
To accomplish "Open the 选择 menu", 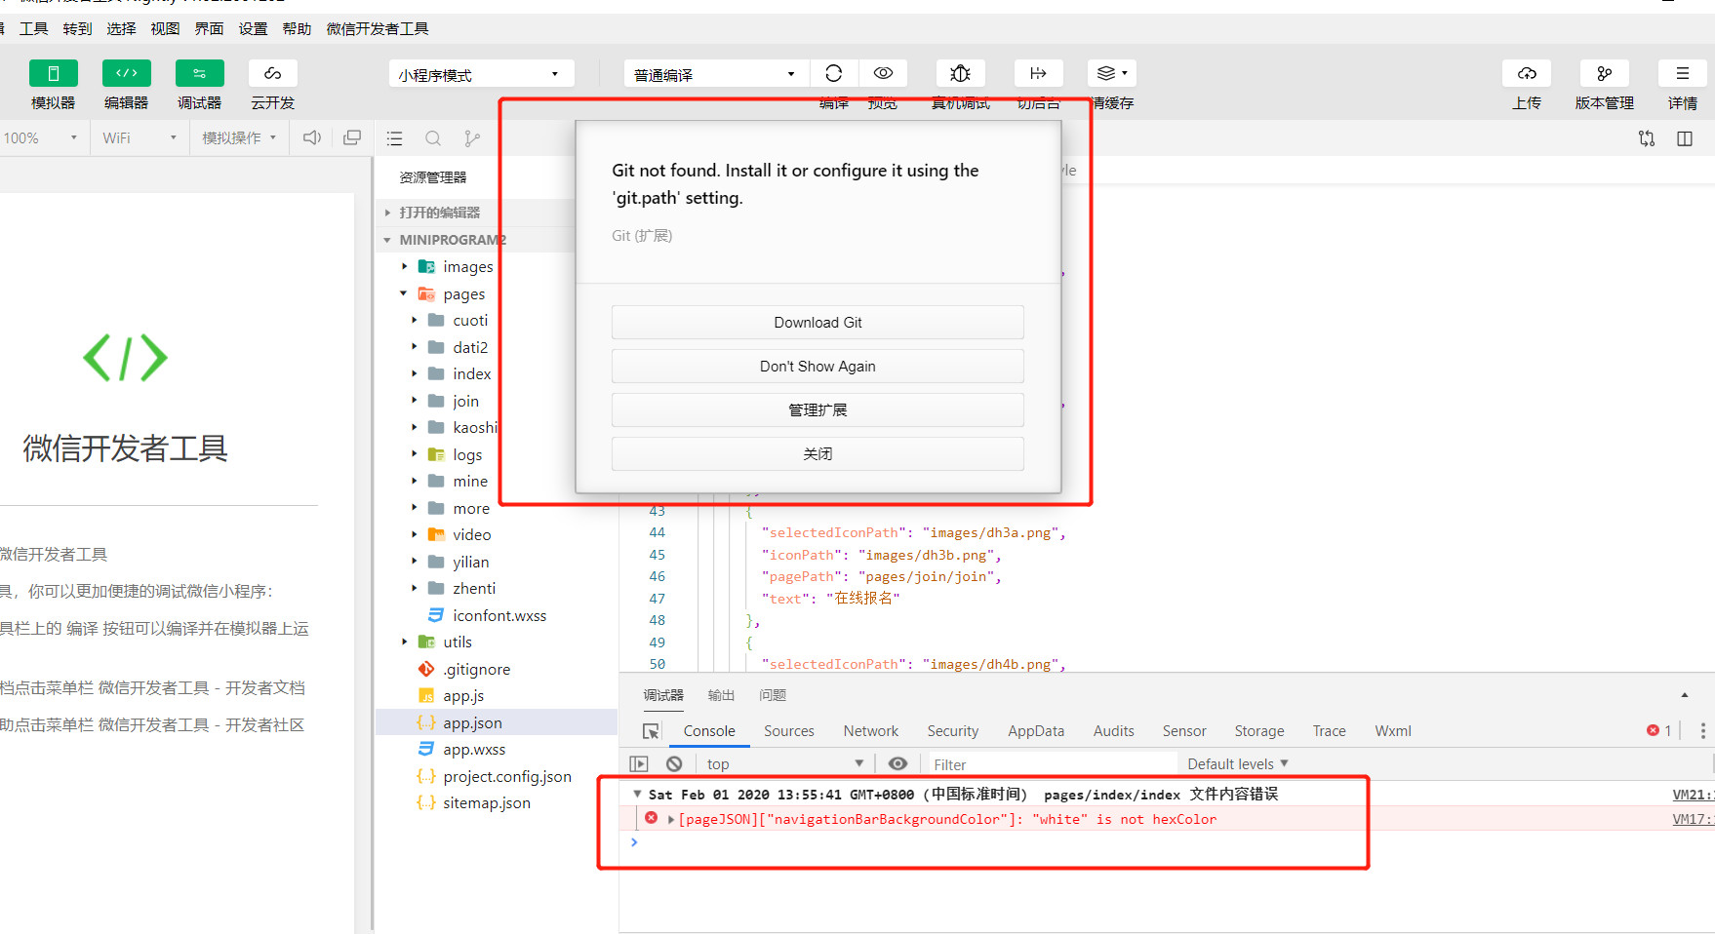I will 122,29.
